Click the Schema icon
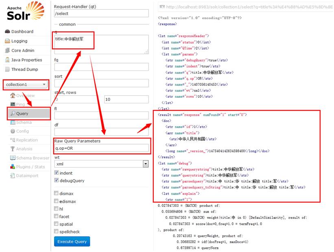 tap(13, 122)
